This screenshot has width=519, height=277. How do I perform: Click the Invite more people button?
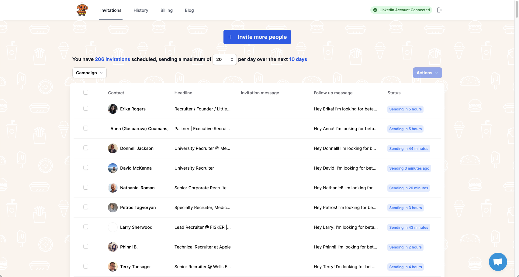[x=257, y=37]
